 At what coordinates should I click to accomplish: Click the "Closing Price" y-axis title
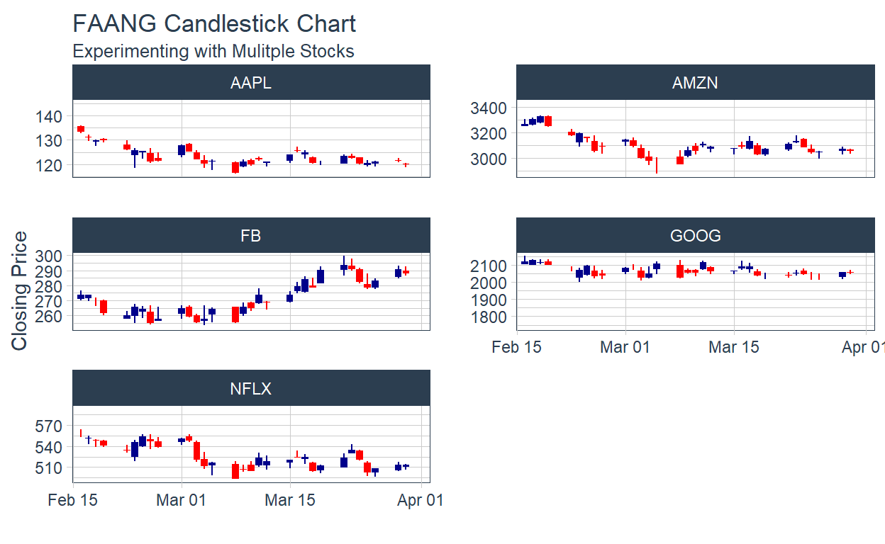(x=20, y=290)
